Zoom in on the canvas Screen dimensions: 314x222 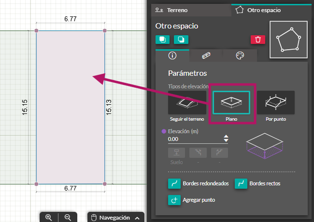pyautogui.click(x=49, y=217)
